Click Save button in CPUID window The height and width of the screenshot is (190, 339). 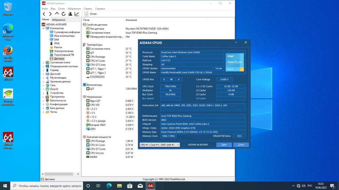coord(224,144)
